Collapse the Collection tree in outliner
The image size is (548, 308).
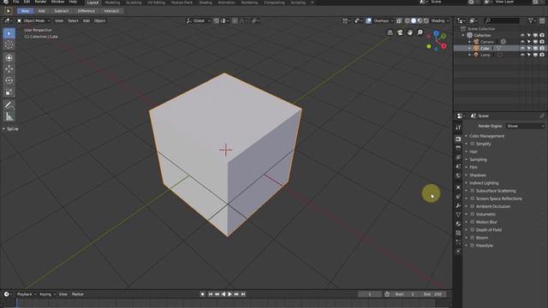point(463,35)
